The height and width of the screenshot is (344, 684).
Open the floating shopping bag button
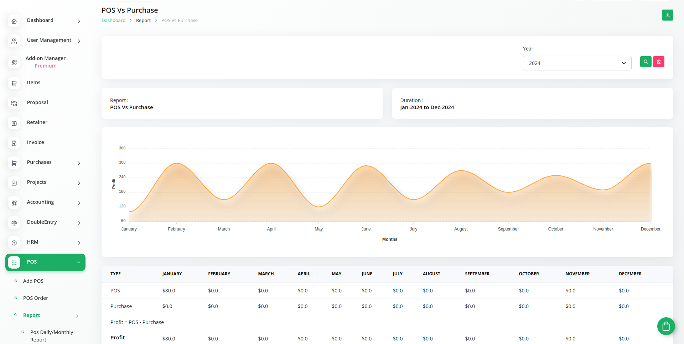coord(666,326)
